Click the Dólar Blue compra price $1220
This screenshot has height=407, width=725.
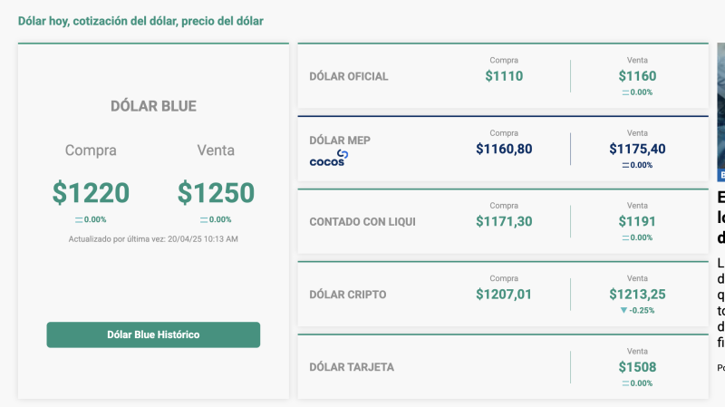click(91, 193)
